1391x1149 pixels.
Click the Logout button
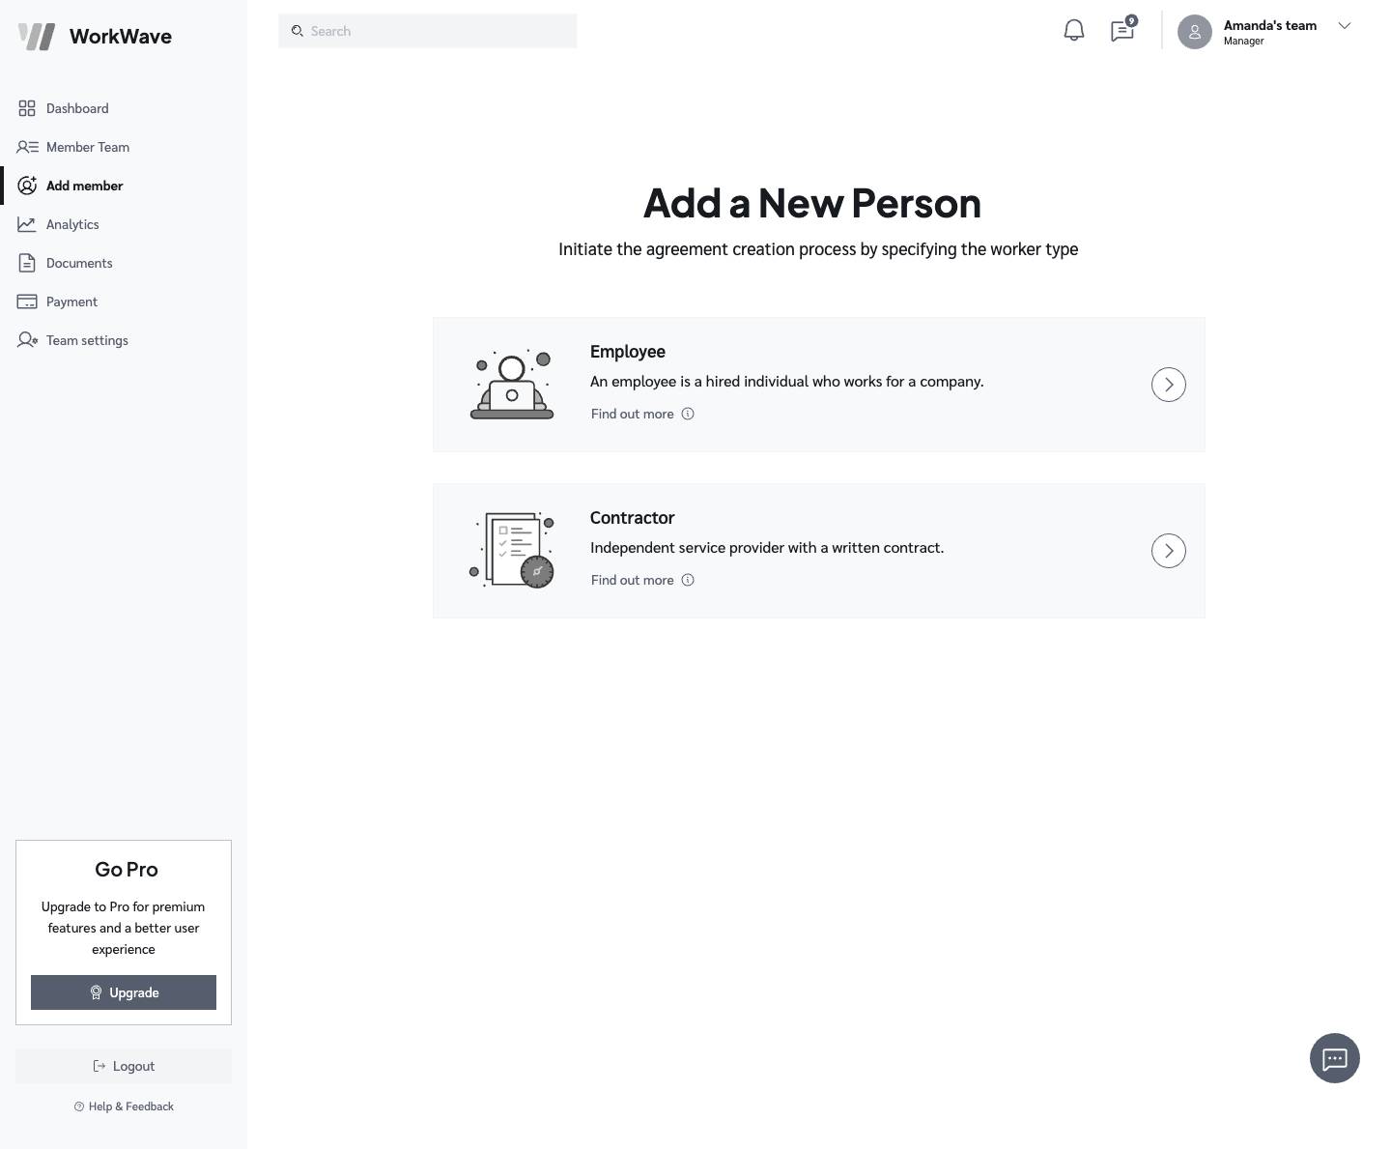124,1066
